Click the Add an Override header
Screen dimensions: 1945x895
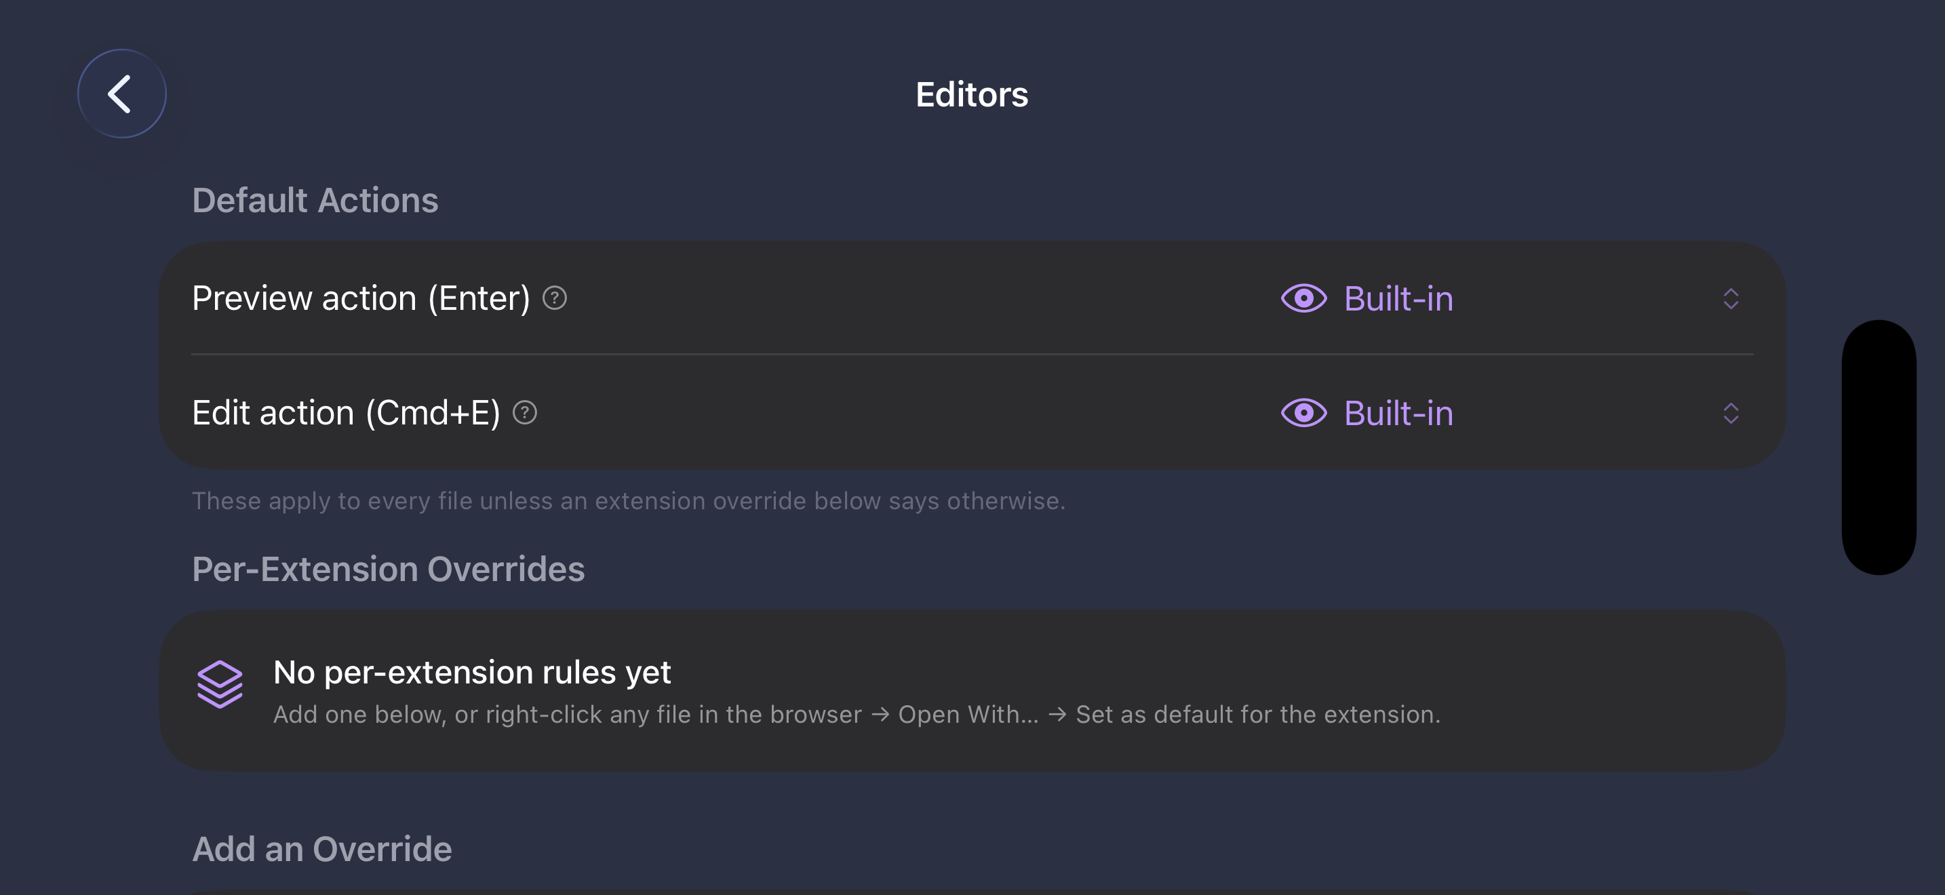tap(321, 850)
